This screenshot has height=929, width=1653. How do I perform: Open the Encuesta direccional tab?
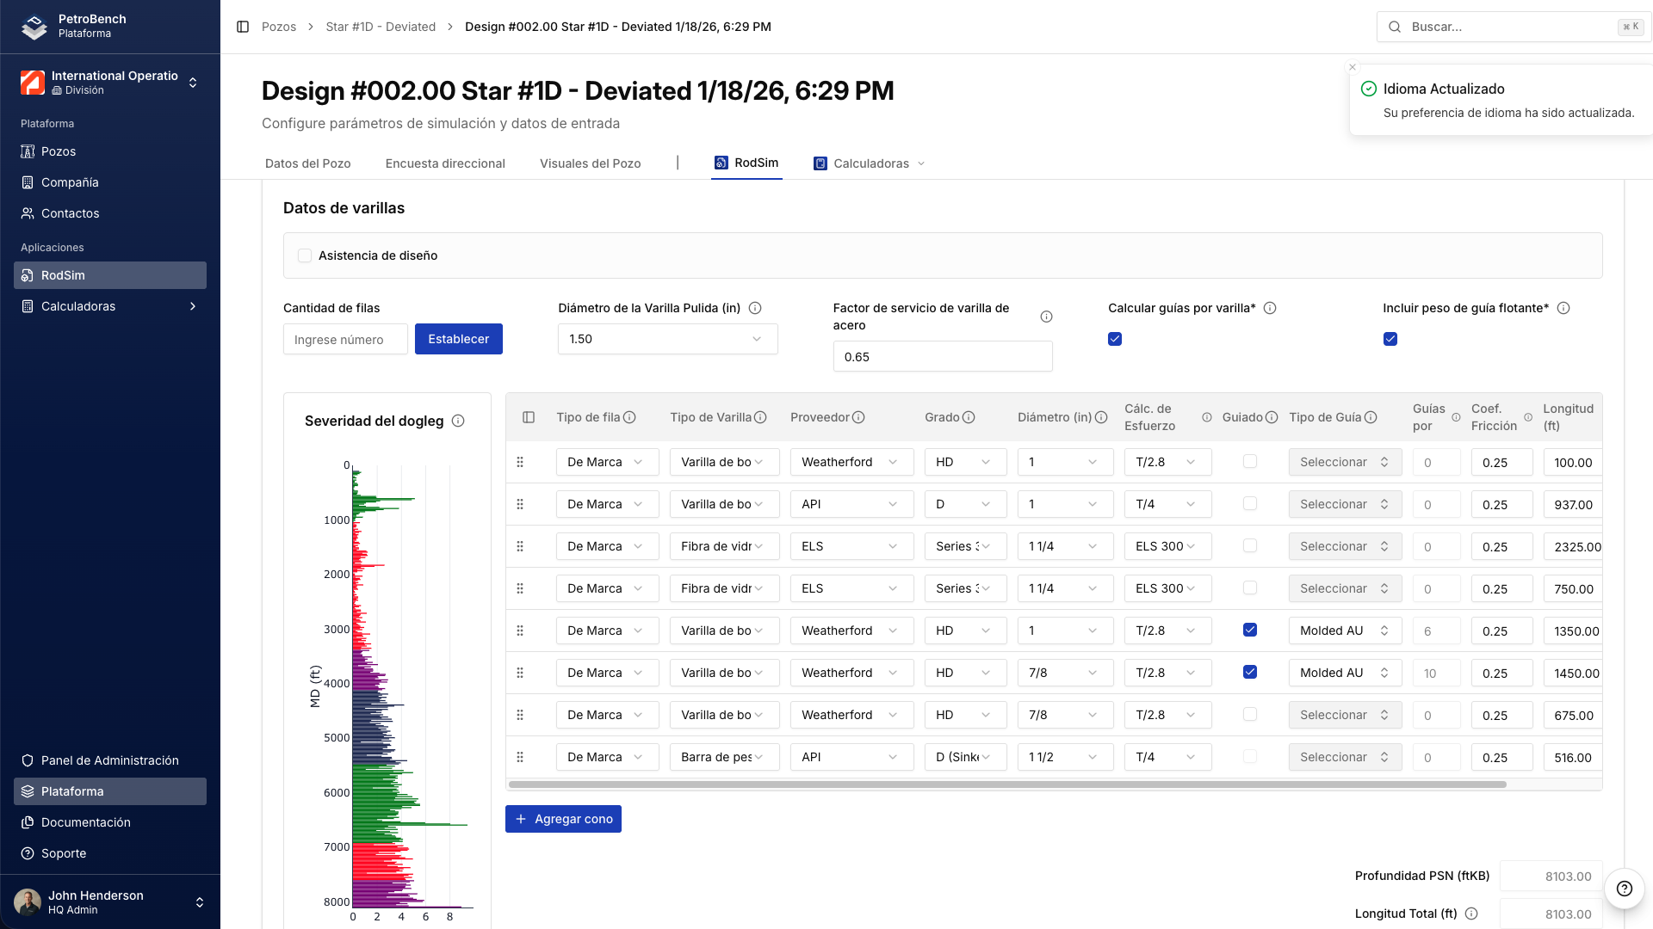coord(445,163)
